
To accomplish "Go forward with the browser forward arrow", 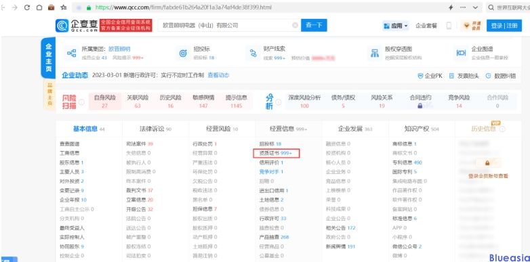I will point(14,7).
